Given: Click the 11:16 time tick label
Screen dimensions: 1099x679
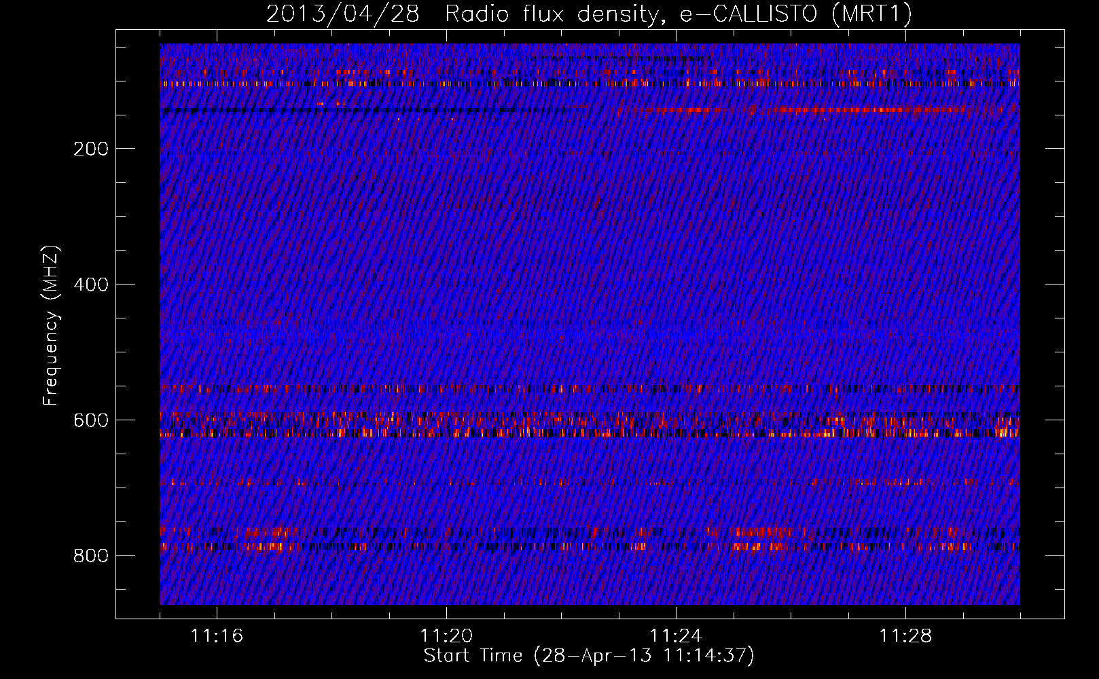Looking at the screenshot, I should coord(217,636).
